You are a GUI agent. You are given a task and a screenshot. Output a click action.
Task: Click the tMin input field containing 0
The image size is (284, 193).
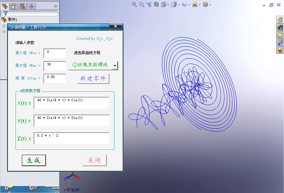coord(55,53)
